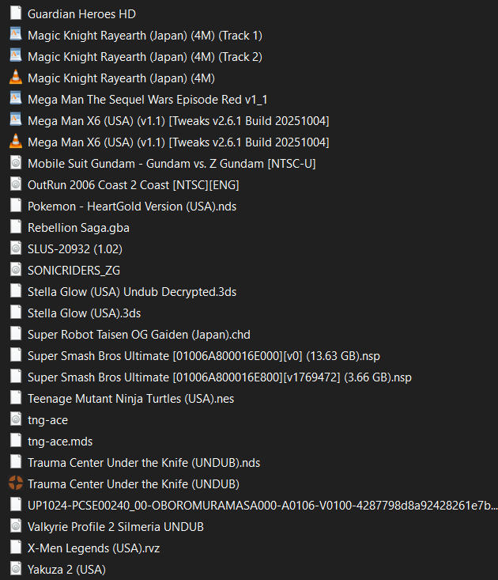Image resolution: width=498 pixels, height=580 pixels.
Task: Click the VLC cone icon for Magic Knight Rayearth (4M)
Action: (x=16, y=77)
